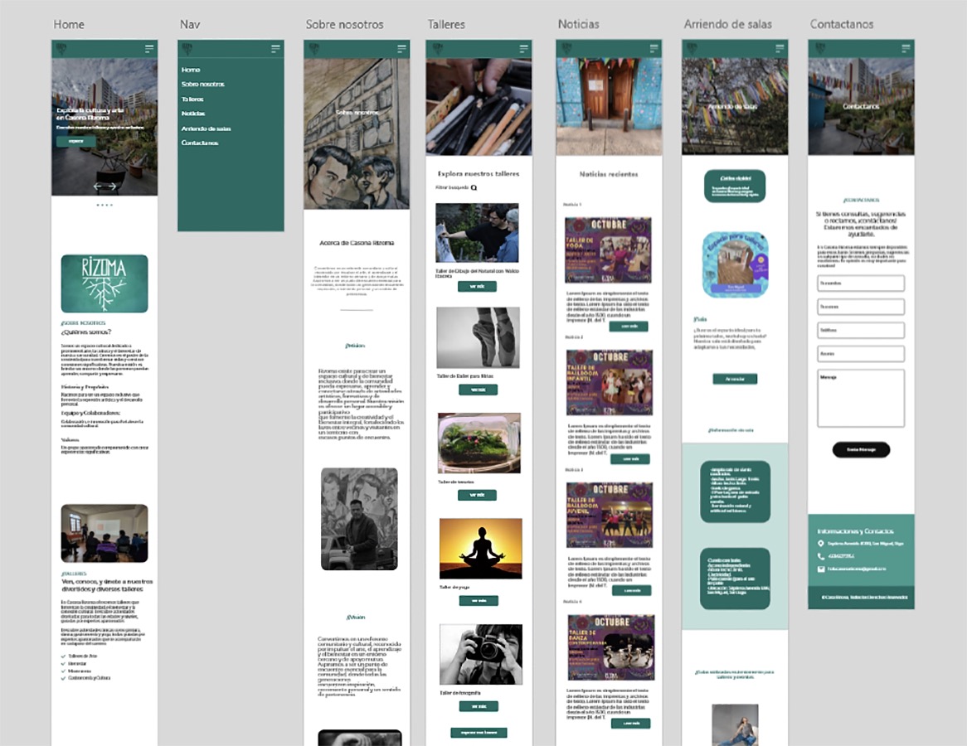The width and height of the screenshot is (967, 746).
Task: Click the hamburger icon on Arriendo de salas
Action: tap(778, 48)
